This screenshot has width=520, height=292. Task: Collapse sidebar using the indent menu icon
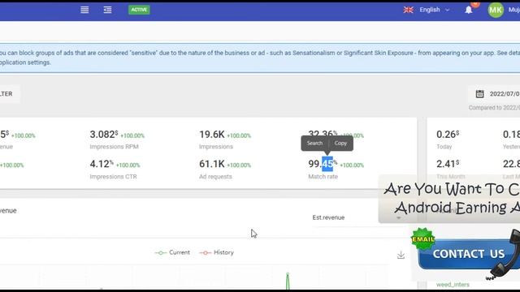(107, 10)
